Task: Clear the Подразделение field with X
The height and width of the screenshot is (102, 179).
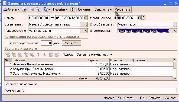Action: coord(86,31)
